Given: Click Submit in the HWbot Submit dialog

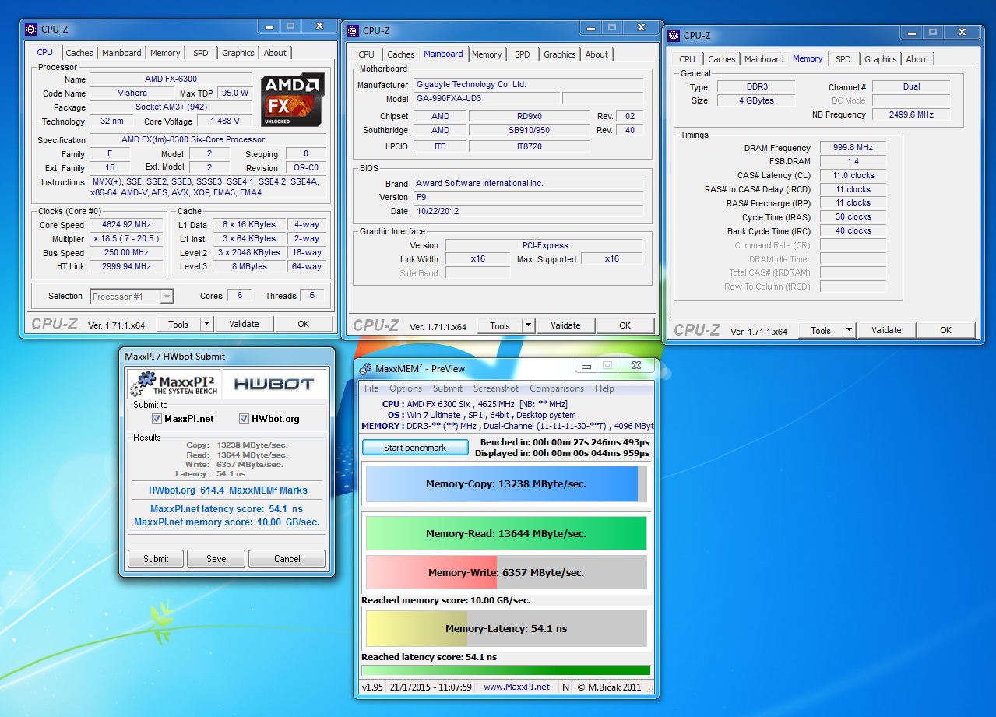Looking at the screenshot, I should point(156,559).
